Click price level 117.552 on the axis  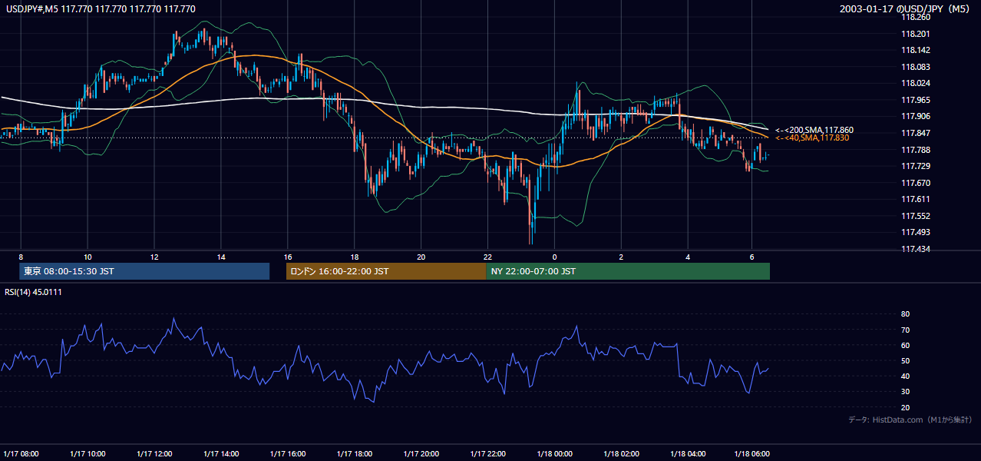pos(915,216)
